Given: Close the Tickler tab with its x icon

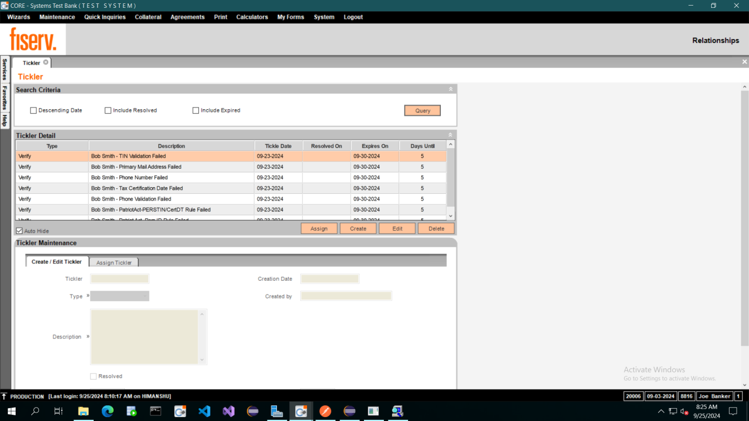Looking at the screenshot, I should tap(46, 62).
